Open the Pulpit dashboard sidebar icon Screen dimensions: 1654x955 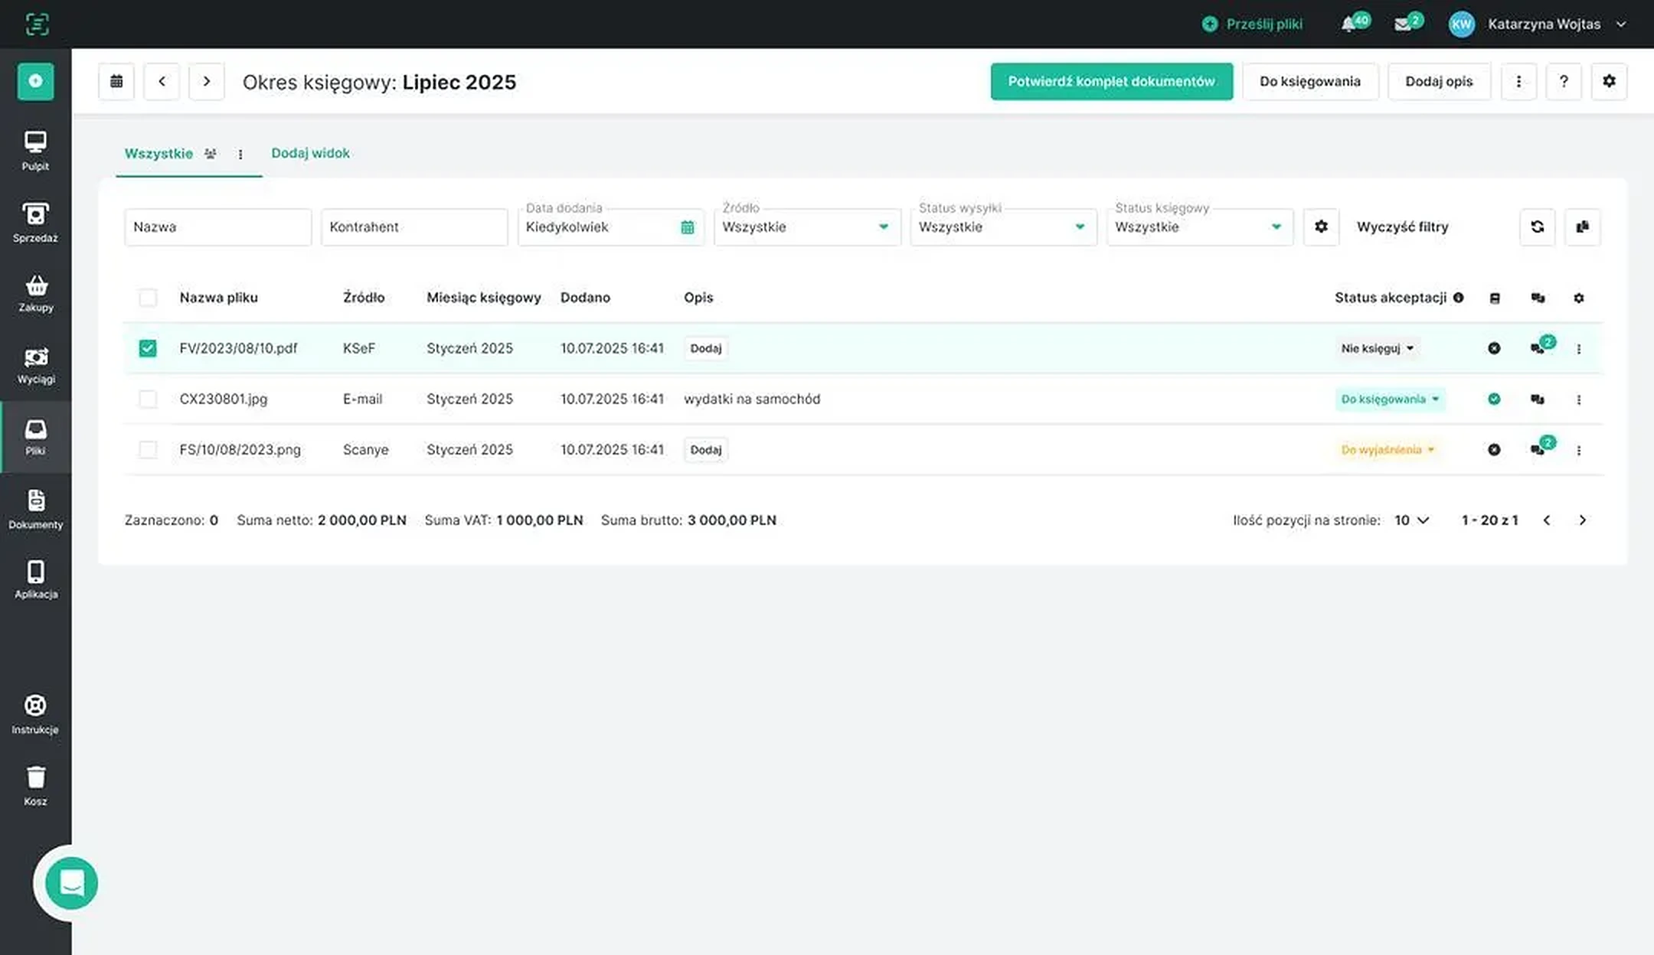pyautogui.click(x=35, y=150)
